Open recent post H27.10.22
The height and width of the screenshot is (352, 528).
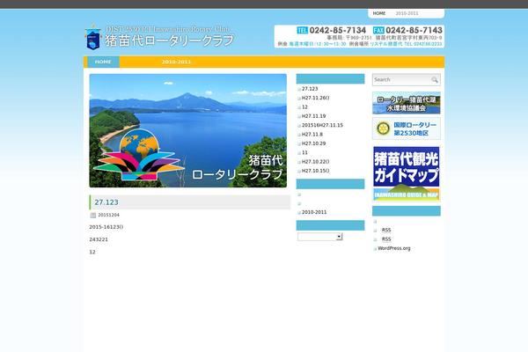pyautogui.click(x=316, y=162)
